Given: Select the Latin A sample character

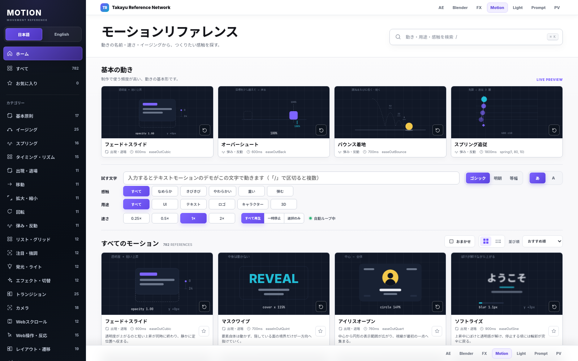Looking at the screenshot, I should pos(553,178).
